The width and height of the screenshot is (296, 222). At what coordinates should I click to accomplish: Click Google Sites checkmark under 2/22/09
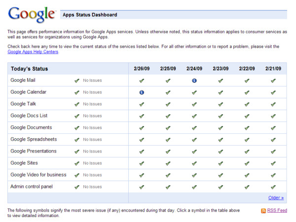pyautogui.click(x=247, y=163)
